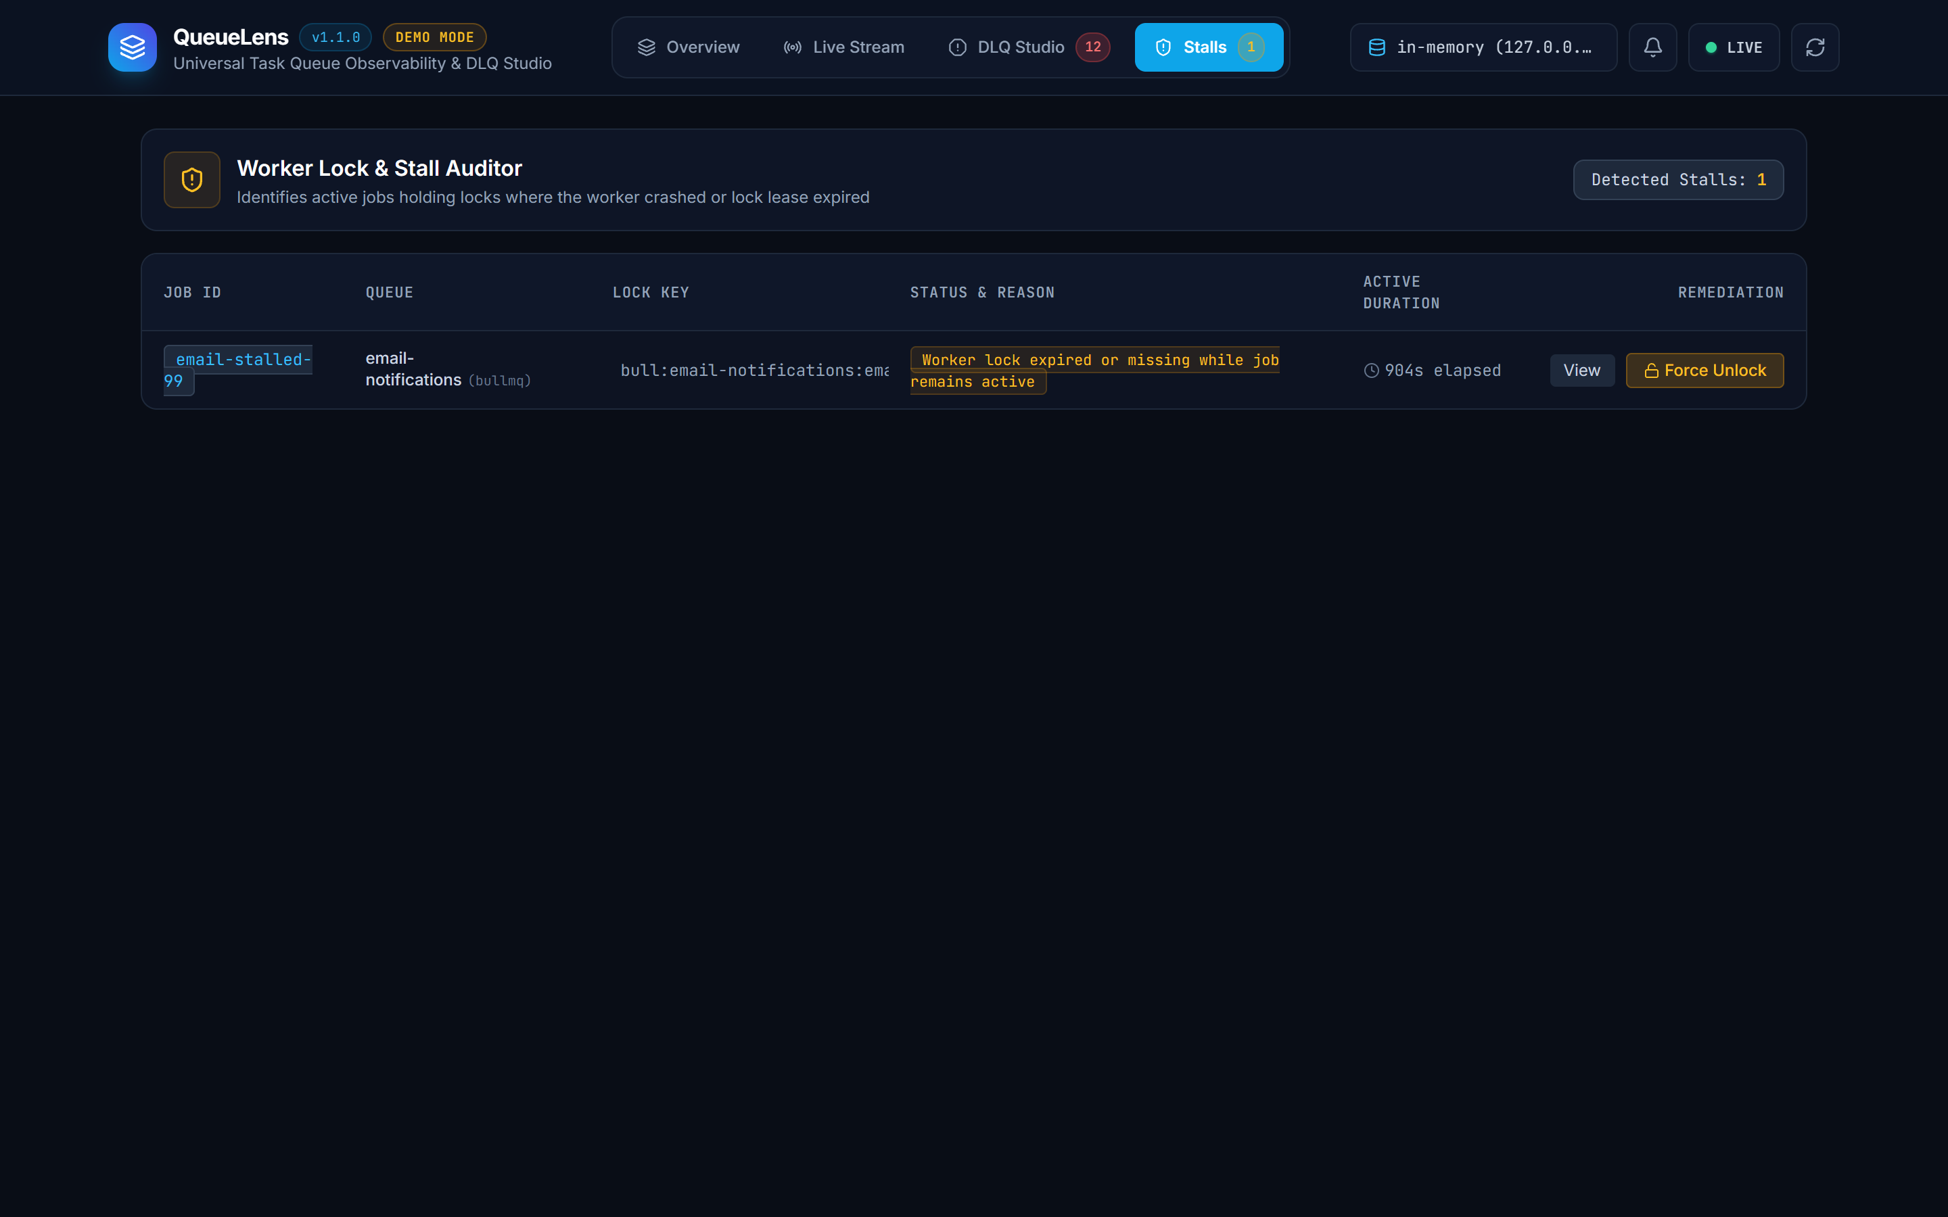
Task: Open the DLQ Studio tab
Action: [x=1029, y=47]
